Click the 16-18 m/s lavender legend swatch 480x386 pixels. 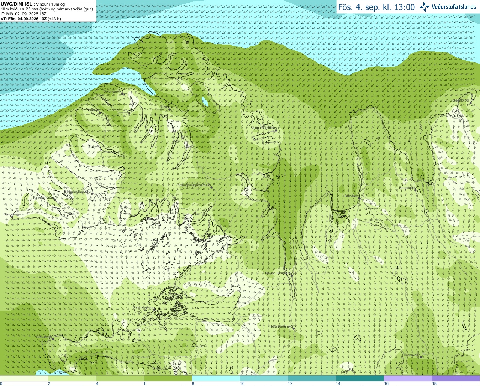[408, 378]
